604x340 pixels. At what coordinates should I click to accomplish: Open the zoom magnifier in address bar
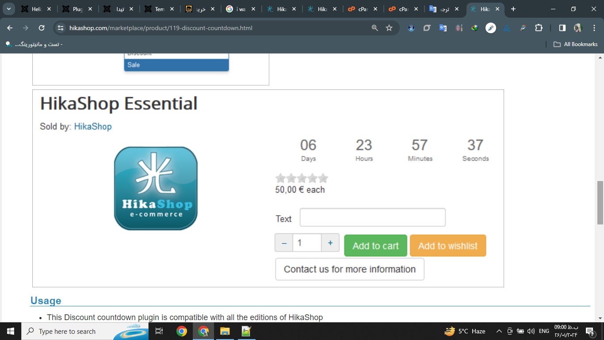click(375, 28)
